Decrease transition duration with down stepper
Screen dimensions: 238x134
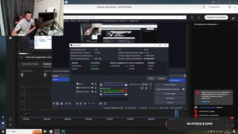point(151,85)
